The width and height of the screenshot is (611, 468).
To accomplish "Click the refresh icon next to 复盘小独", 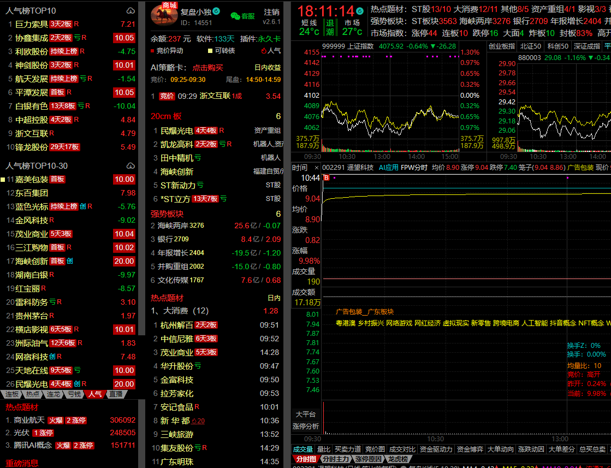I will click(216, 11).
